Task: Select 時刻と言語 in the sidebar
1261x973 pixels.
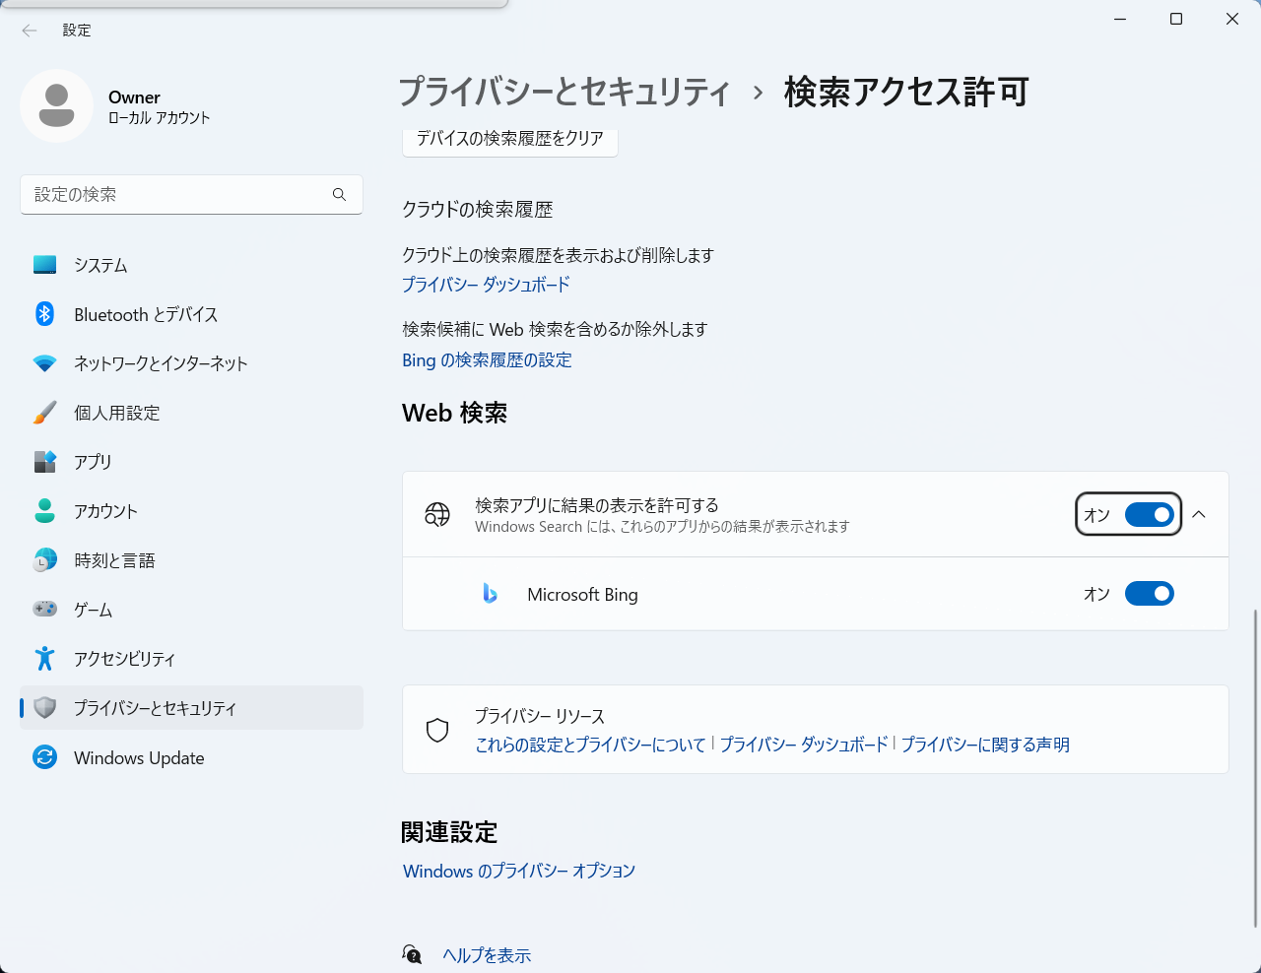Action: pyautogui.click(x=114, y=560)
